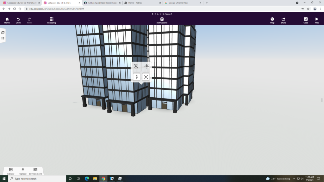The width and height of the screenshot is (324, 182).
Task: Select the move mode gizmo
Action: click(146, 66)
